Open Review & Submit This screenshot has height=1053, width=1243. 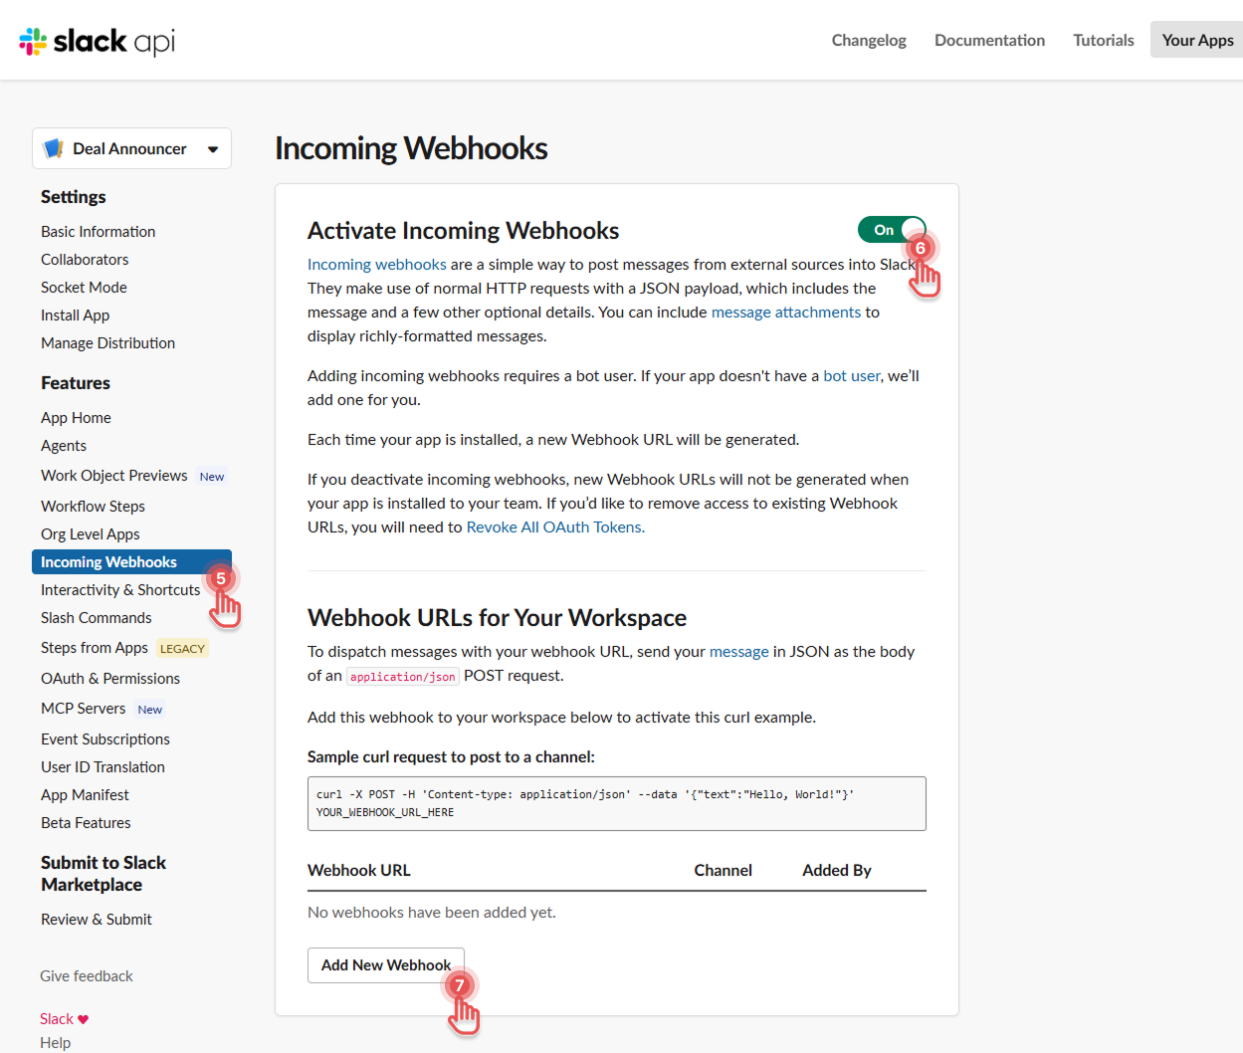97,919
